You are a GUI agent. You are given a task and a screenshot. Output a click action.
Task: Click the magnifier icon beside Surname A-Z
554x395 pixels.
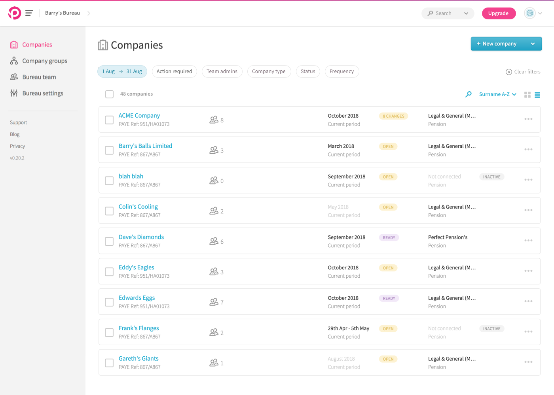pos(469,94)
